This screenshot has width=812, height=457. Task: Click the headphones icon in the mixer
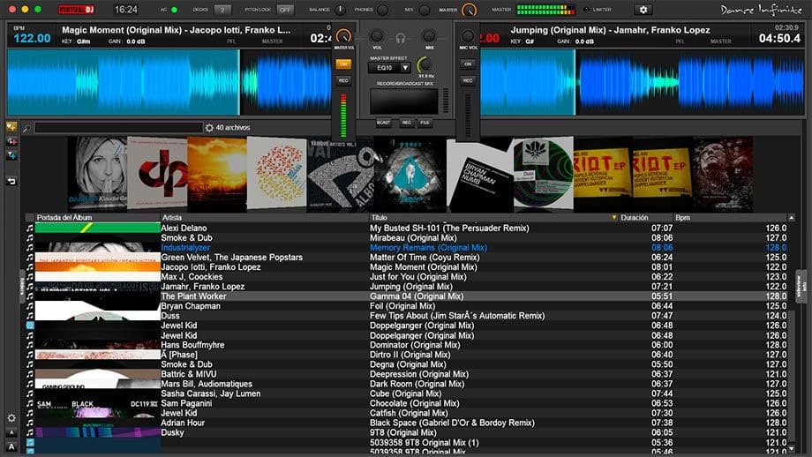tap(401, 37)
